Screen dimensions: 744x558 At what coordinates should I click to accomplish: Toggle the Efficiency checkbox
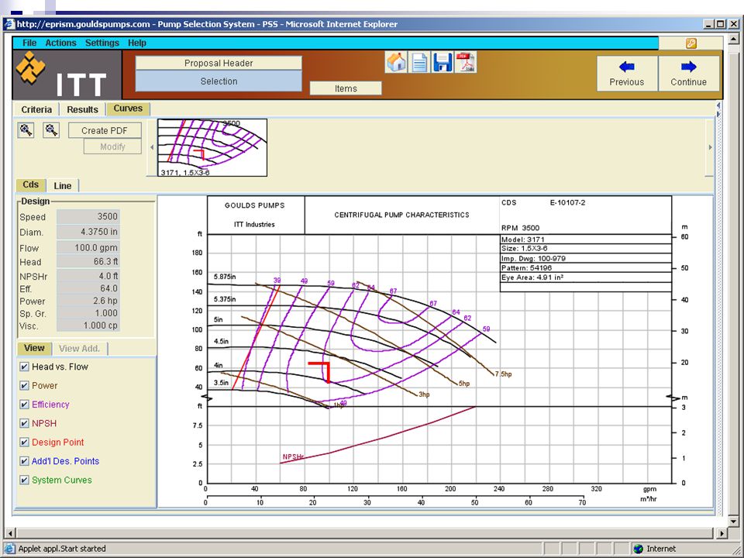point(25,405)
